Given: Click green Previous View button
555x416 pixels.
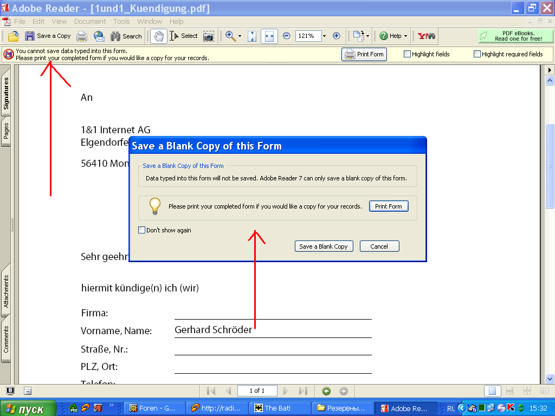Looking at the screenshot, I should [x=326, y=391].
